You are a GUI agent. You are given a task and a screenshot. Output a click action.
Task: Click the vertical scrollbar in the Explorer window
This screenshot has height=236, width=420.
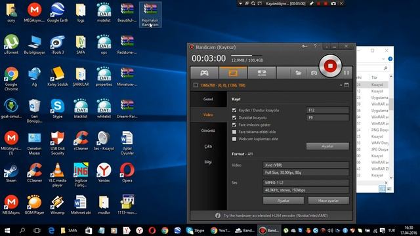(391, 127)
